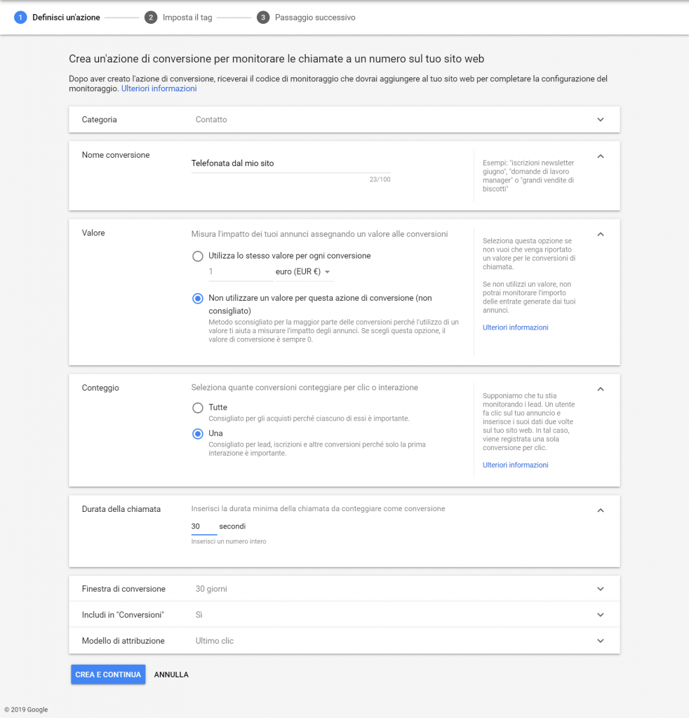Expand the Categoria section chevron
Screen dimensions: 689x718
coord(600,120)
